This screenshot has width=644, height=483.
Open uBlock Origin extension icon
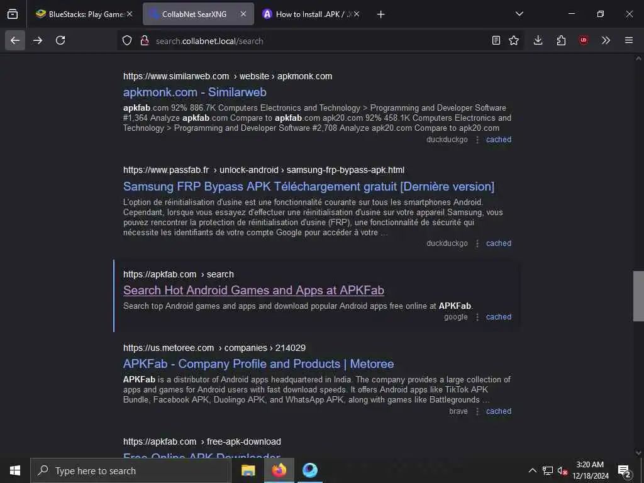click(x=584, y=40)
